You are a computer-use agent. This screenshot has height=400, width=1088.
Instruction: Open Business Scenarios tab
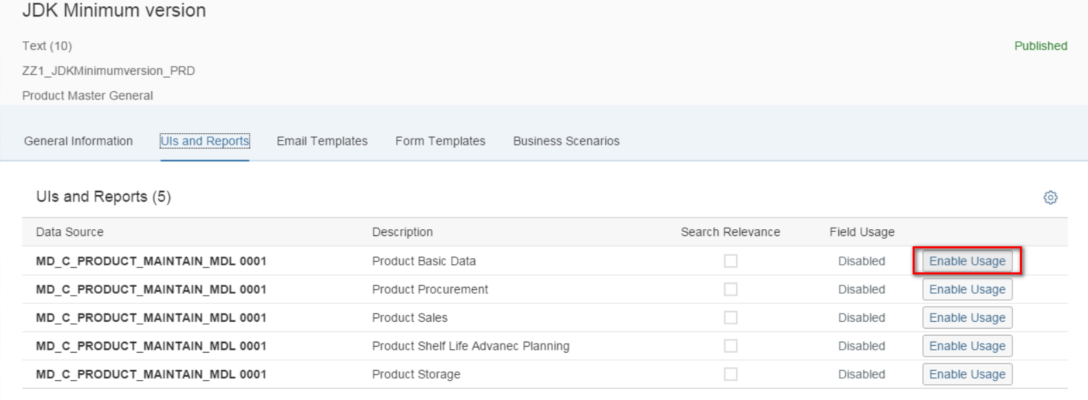(x=566, y=141)
